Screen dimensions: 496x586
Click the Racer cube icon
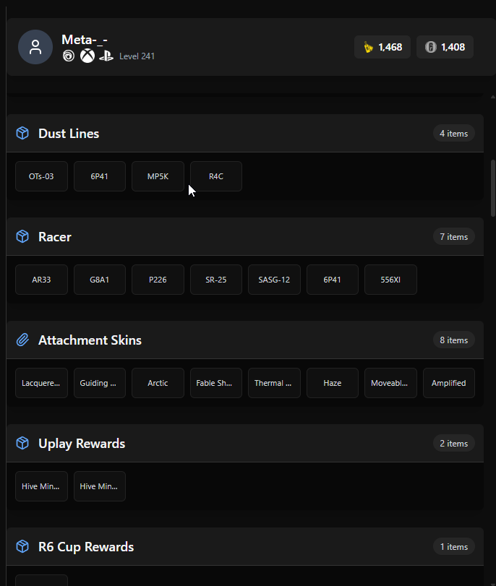coord(22,236)
